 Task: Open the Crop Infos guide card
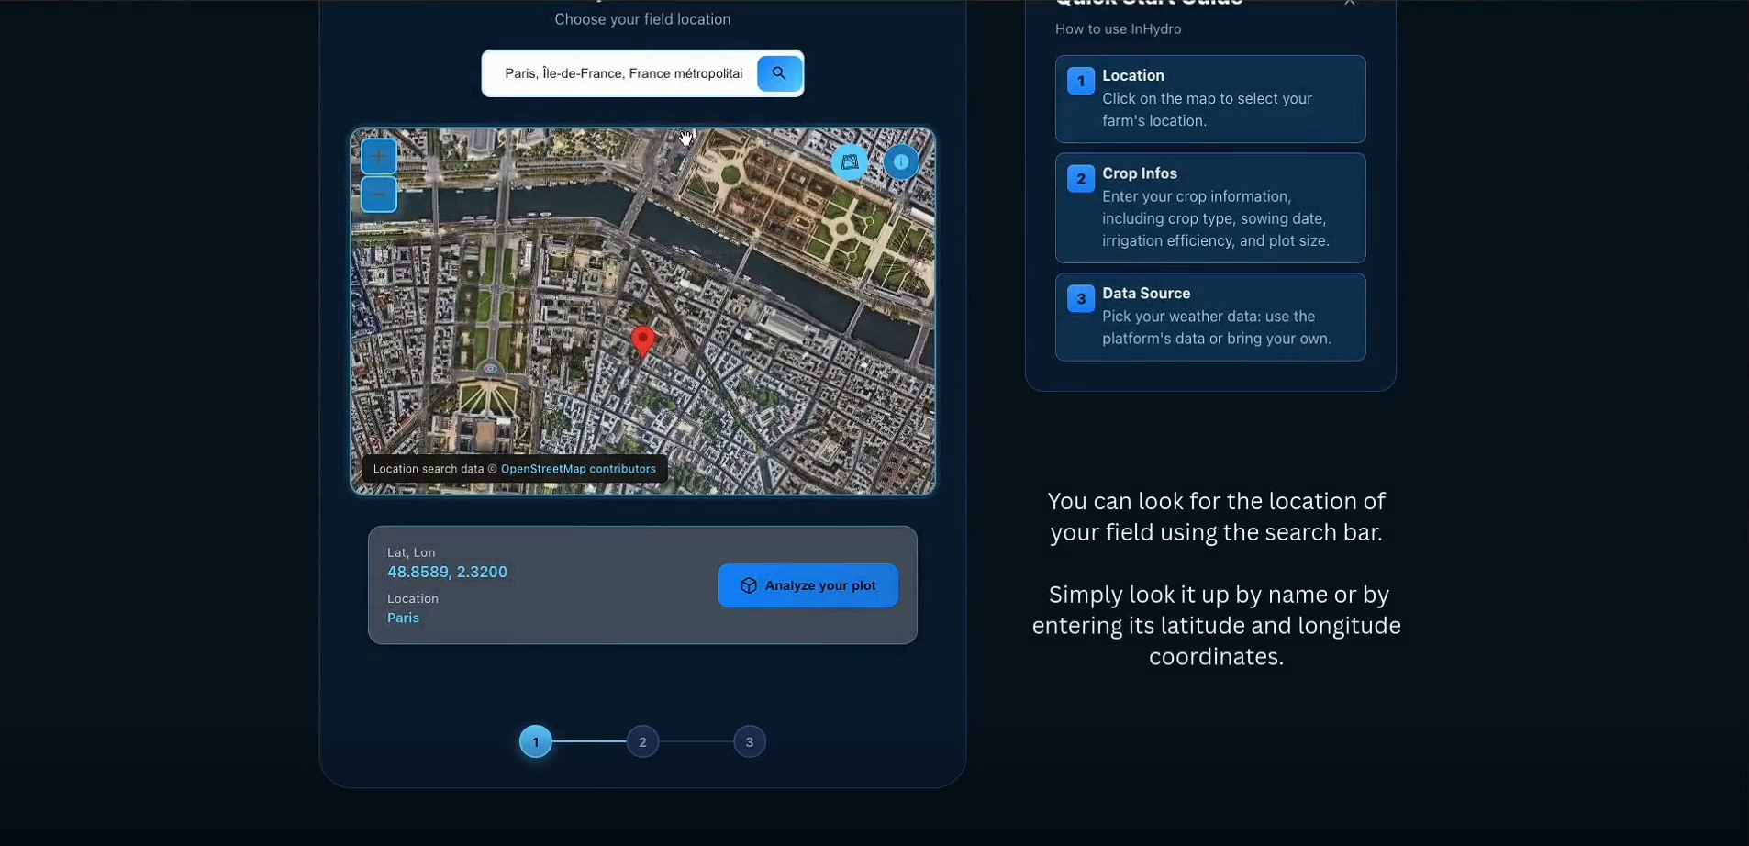tap(1210, 207)
